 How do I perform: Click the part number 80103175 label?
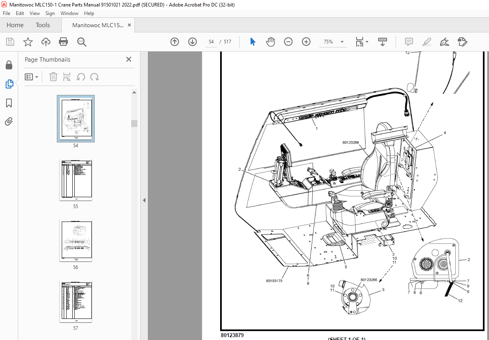tap(274, 280)
